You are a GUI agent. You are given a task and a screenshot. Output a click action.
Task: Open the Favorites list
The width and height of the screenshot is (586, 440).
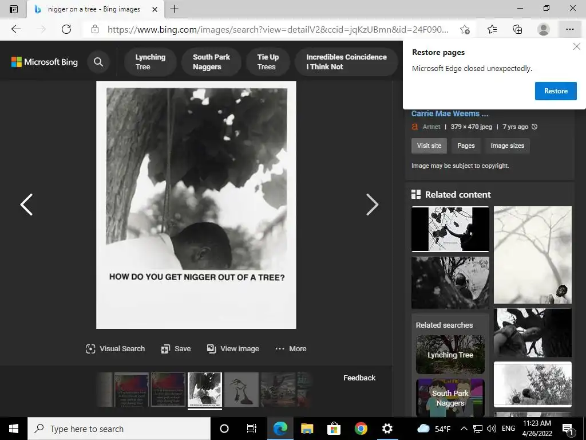coord(492,29)
